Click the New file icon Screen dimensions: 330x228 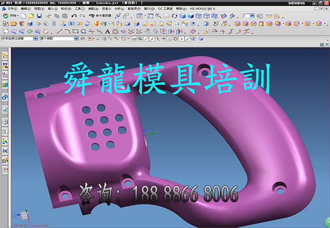[x=23, y=16]
